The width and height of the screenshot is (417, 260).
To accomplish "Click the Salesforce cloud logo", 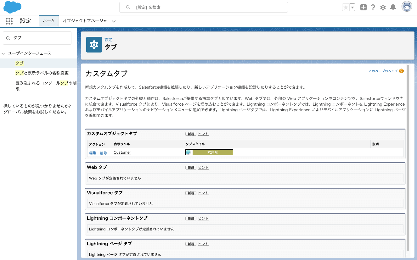I will coord(12,7).
